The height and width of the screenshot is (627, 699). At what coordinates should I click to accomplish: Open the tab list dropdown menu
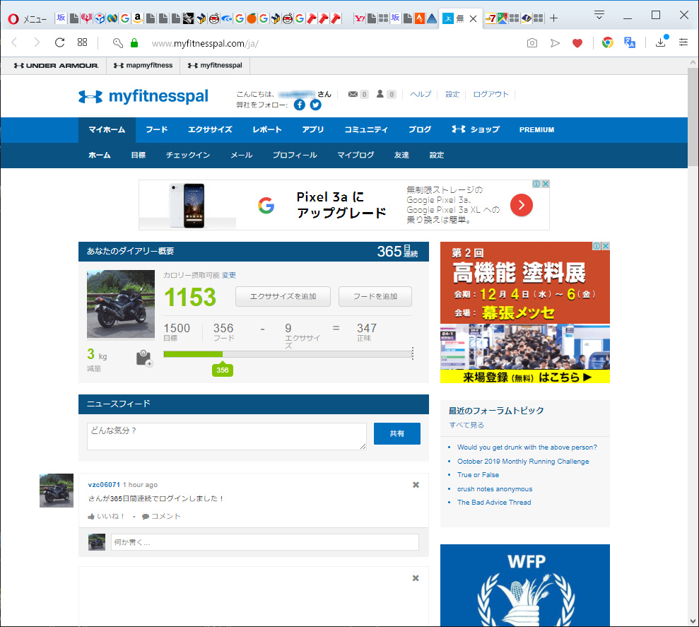tap(599, 16)
